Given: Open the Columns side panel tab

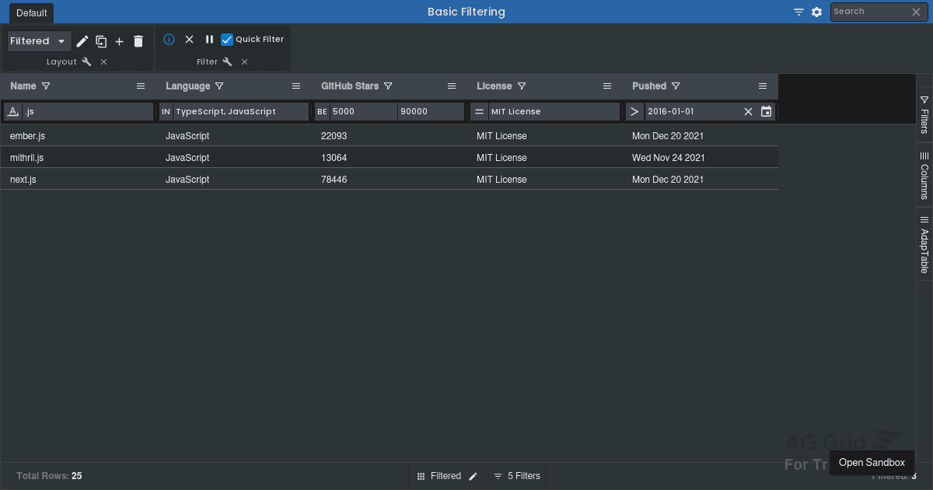Looking at the screenshot, I should (x=924, y=175).
